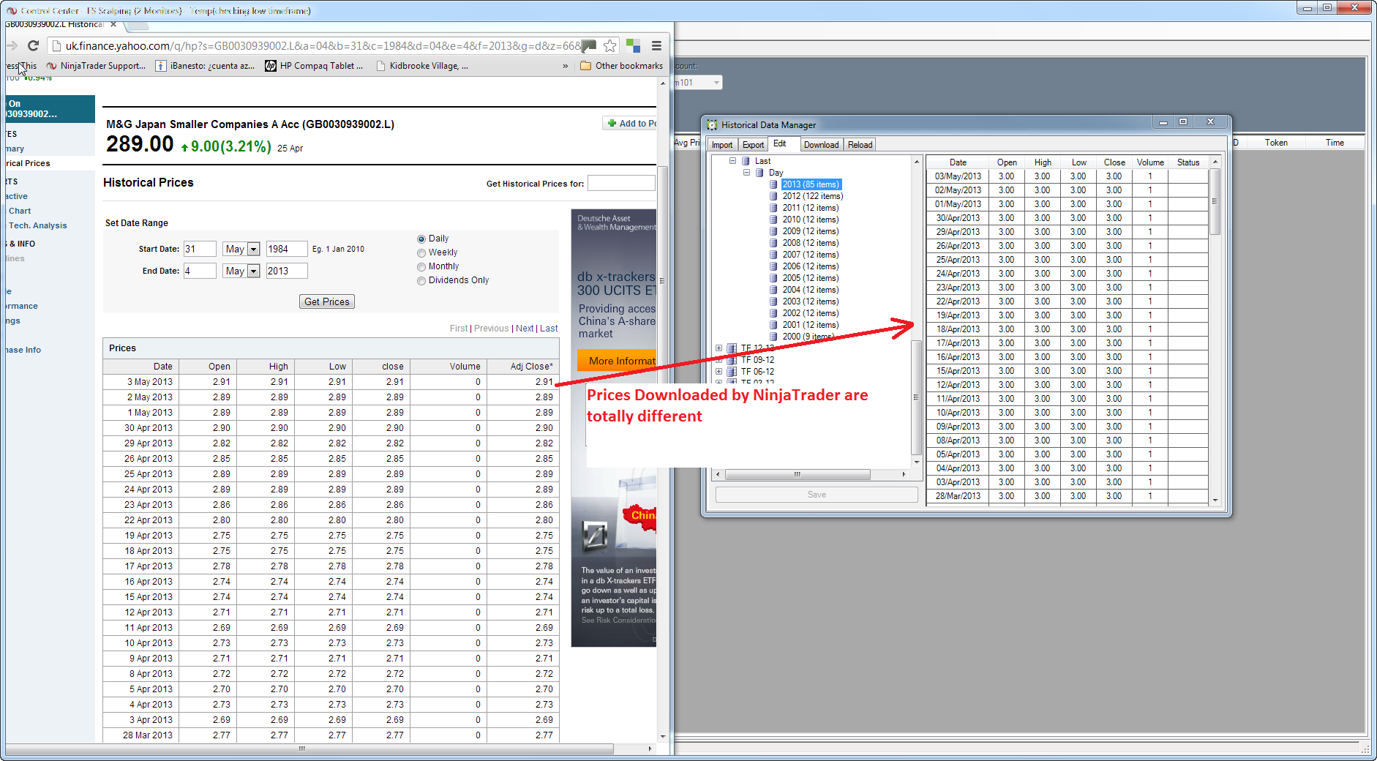
Task: Collapse the Day node in the tree
Action: pyautogui.click(x=746, y=173)
